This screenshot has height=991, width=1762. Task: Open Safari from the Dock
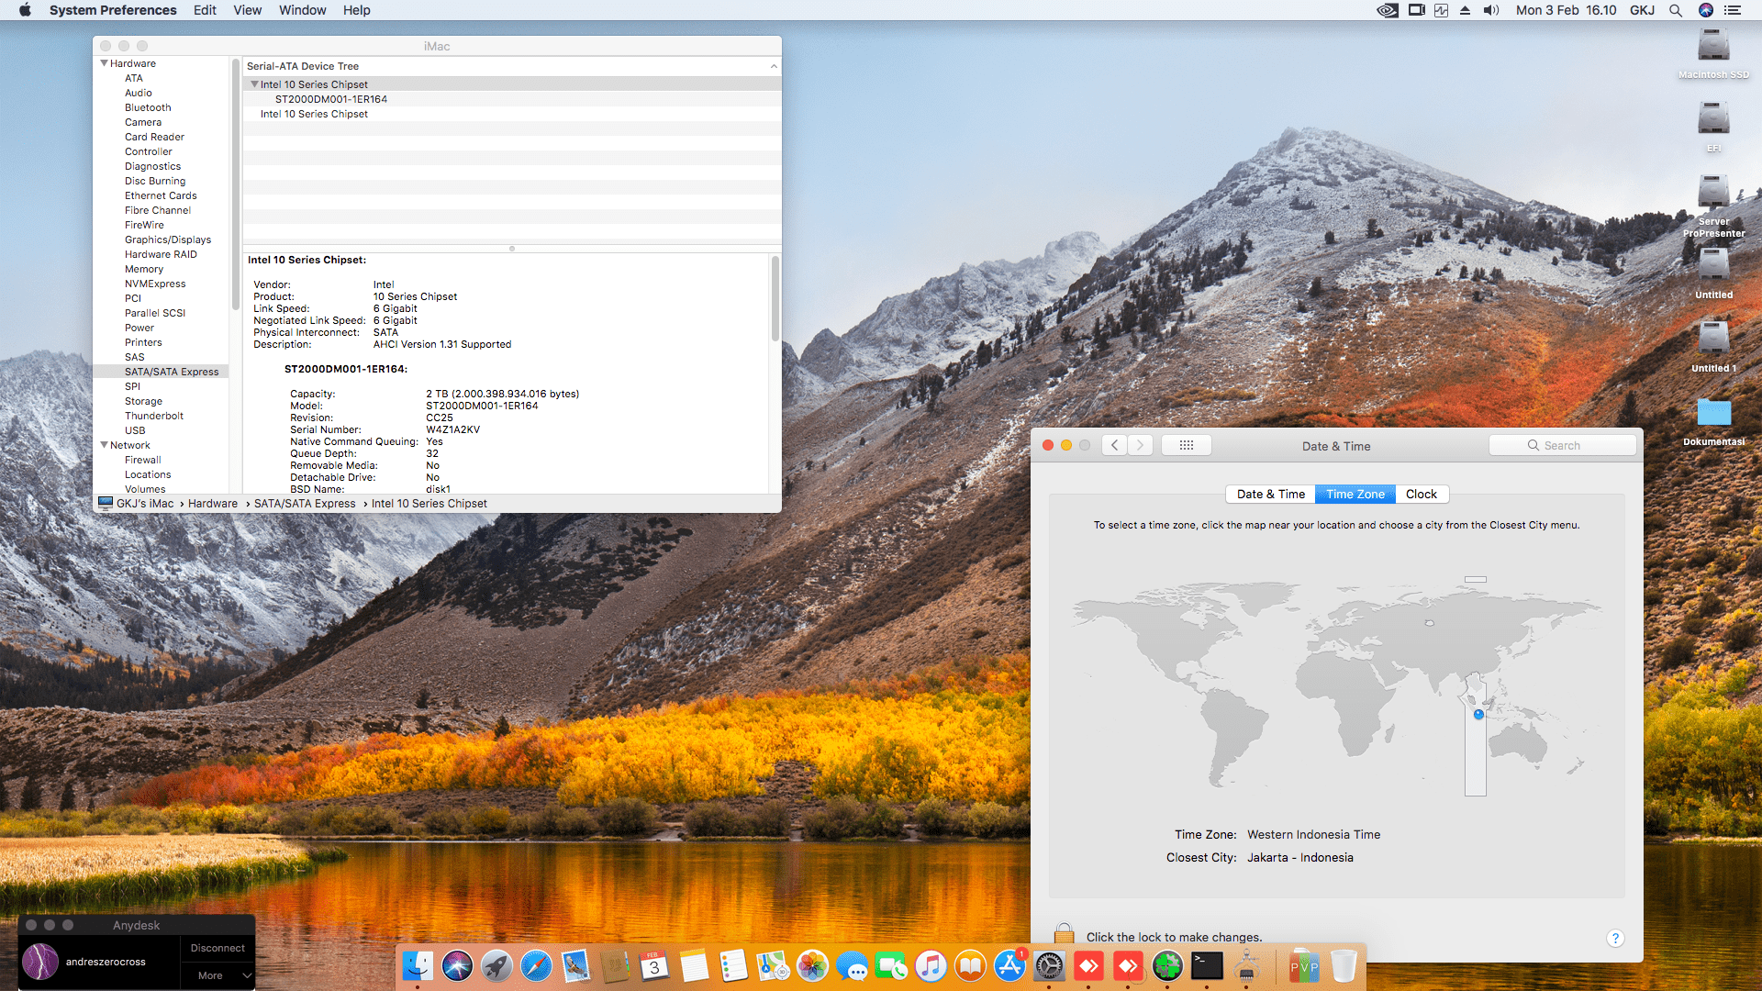[536, 966]
